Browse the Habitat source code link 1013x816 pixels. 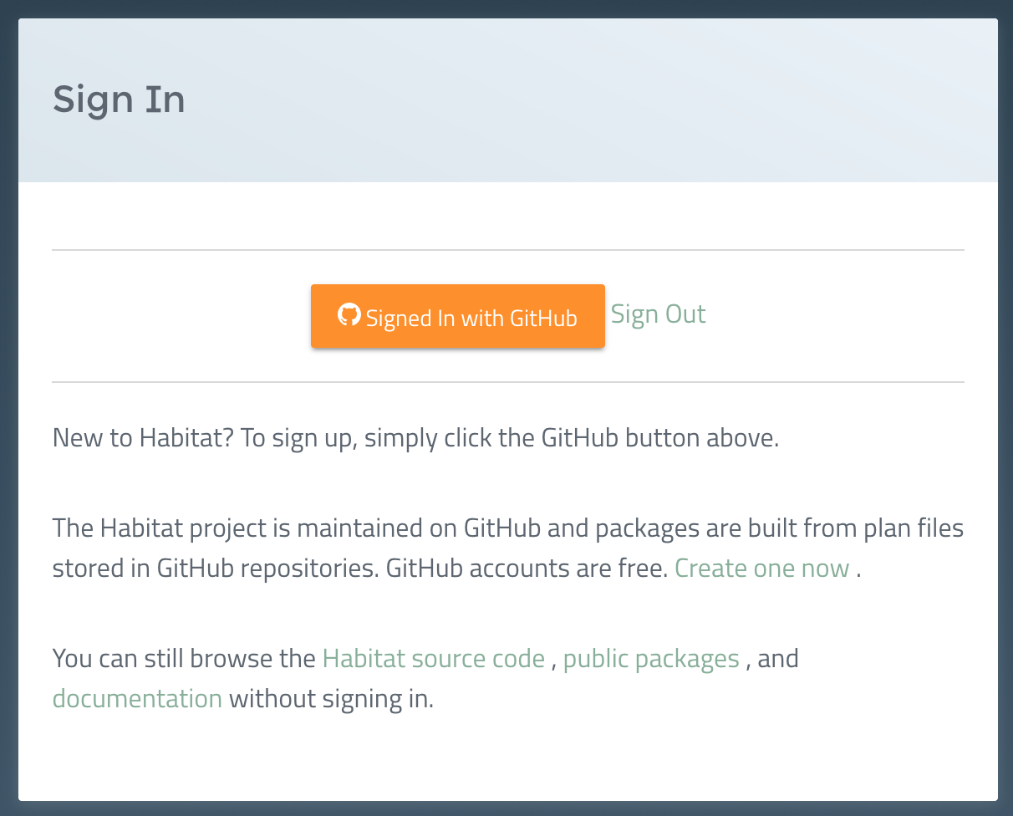click(x=433, y=658)
